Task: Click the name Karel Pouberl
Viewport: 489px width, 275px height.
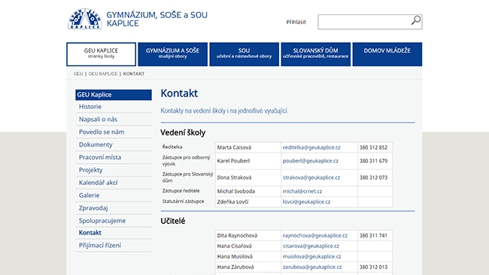Action: (233, 161)
